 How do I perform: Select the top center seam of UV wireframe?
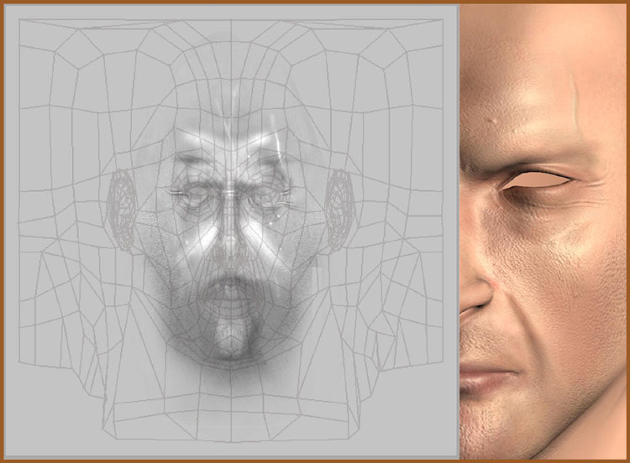[x=230, y=25]
